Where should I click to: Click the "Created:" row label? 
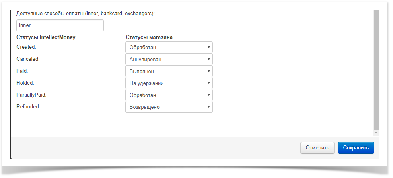(x=26, y=47)
